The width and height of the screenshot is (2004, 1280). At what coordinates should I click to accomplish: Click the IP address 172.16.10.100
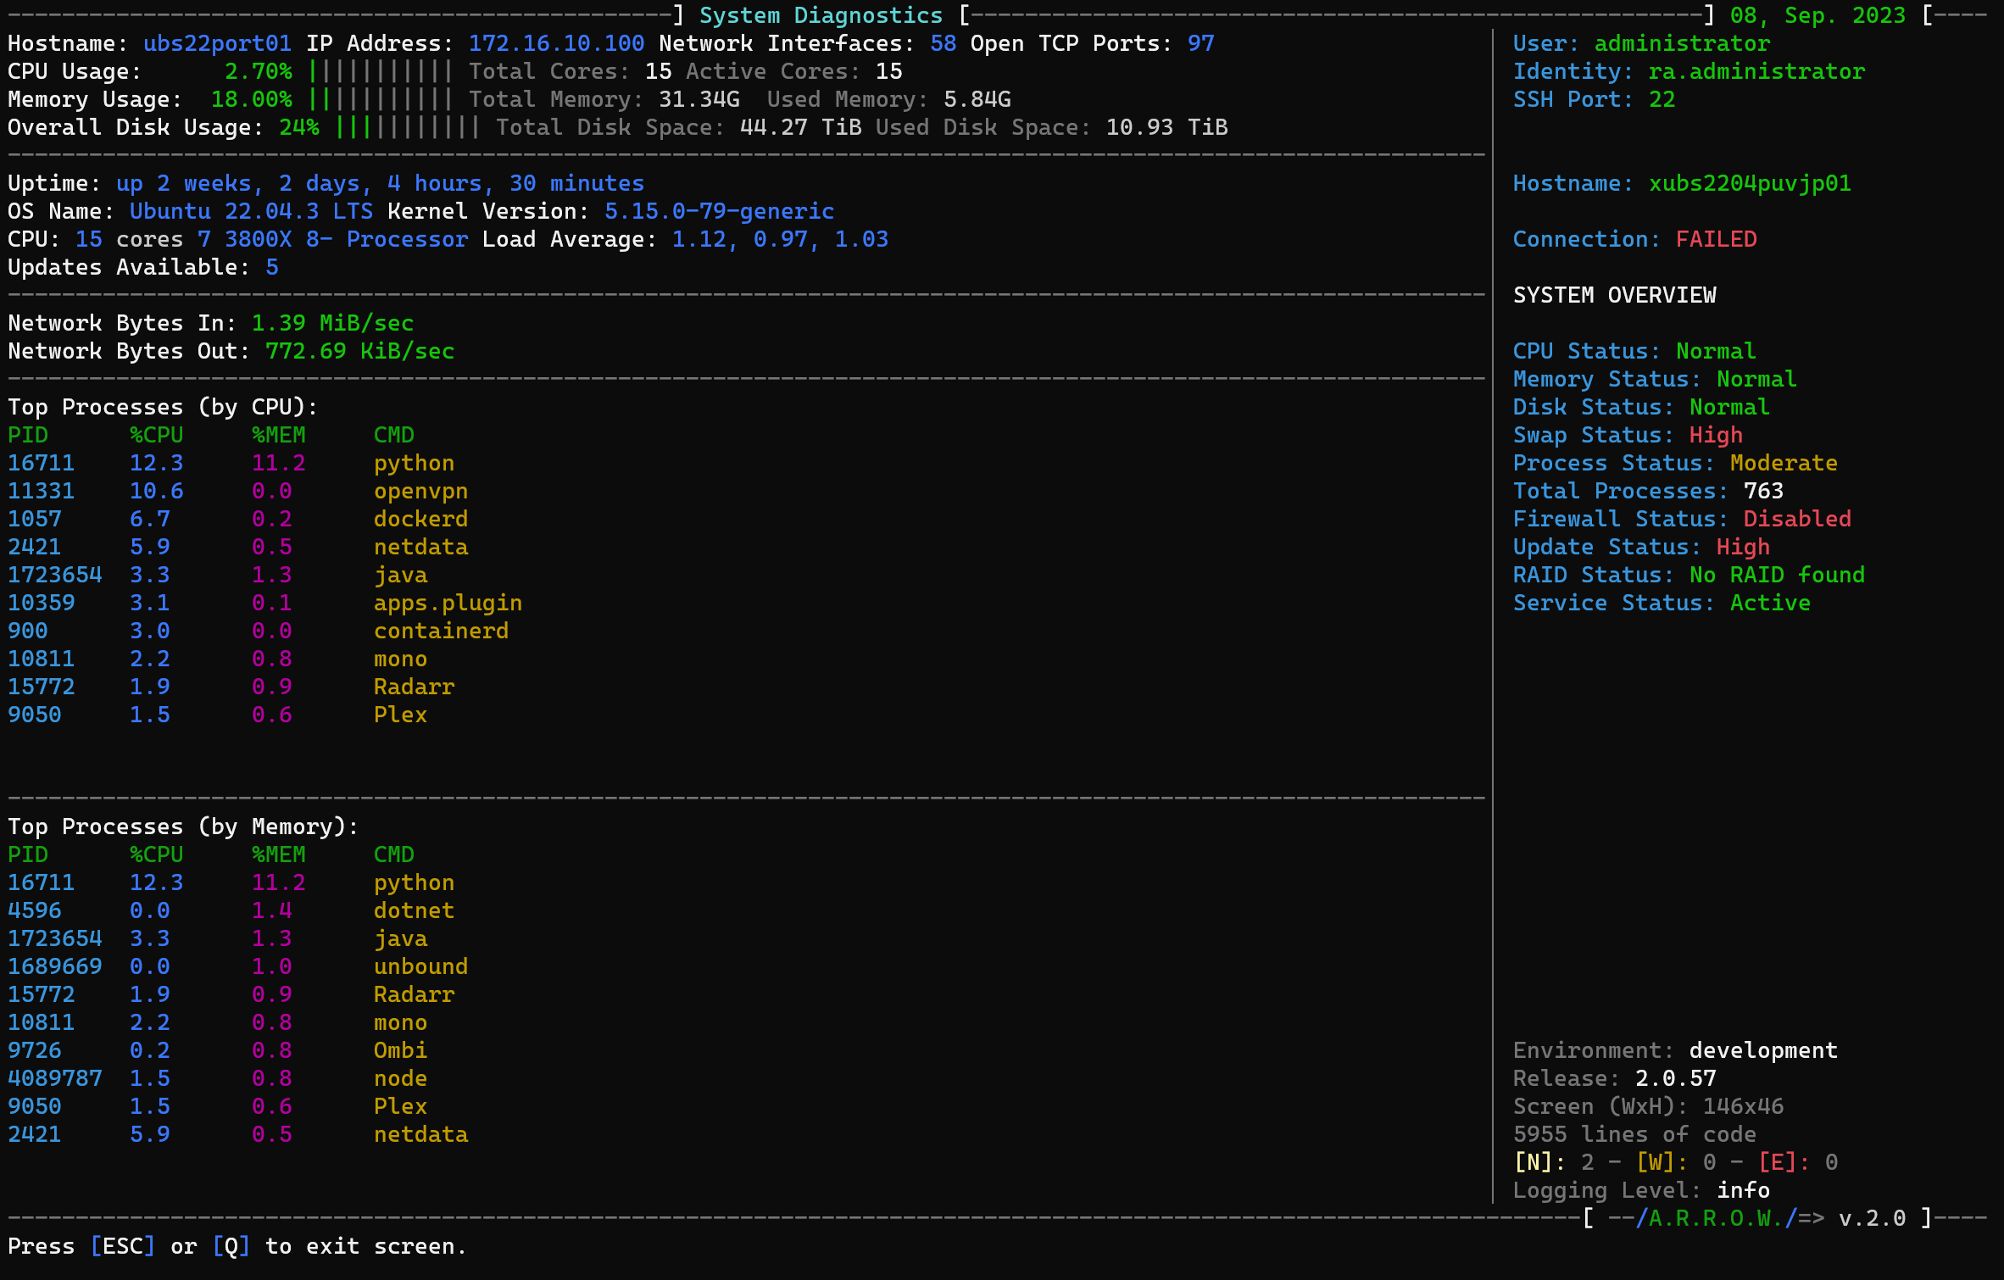[556, 43]
